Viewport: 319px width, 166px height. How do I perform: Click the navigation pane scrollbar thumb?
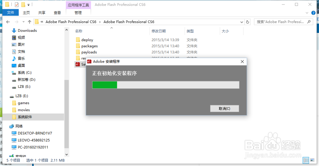[67, 114]
